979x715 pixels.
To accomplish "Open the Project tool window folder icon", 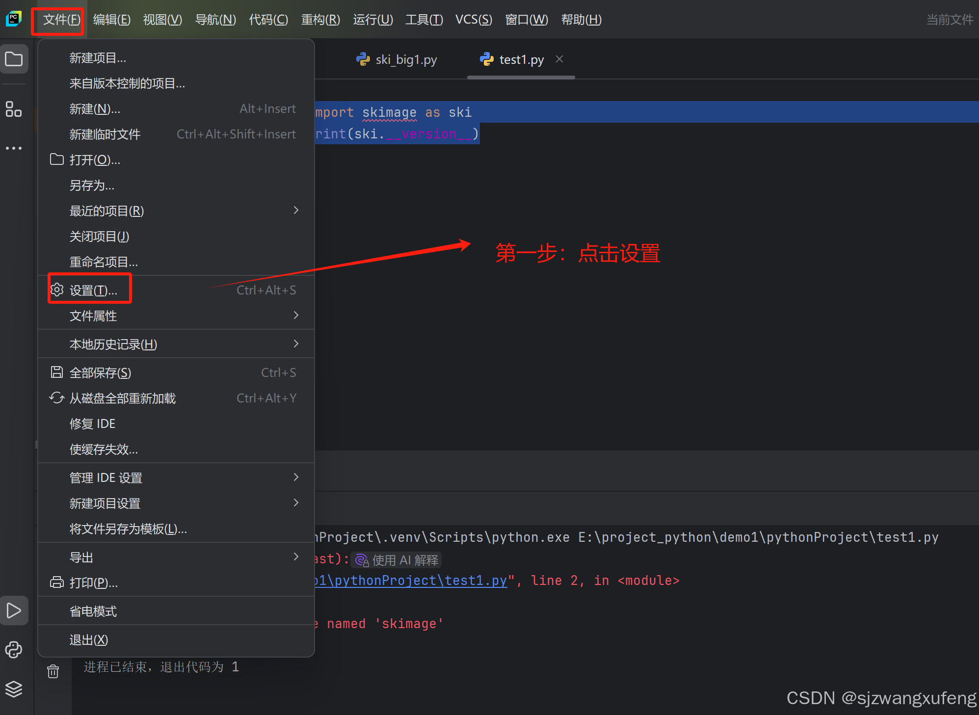I will coord(14,58).
